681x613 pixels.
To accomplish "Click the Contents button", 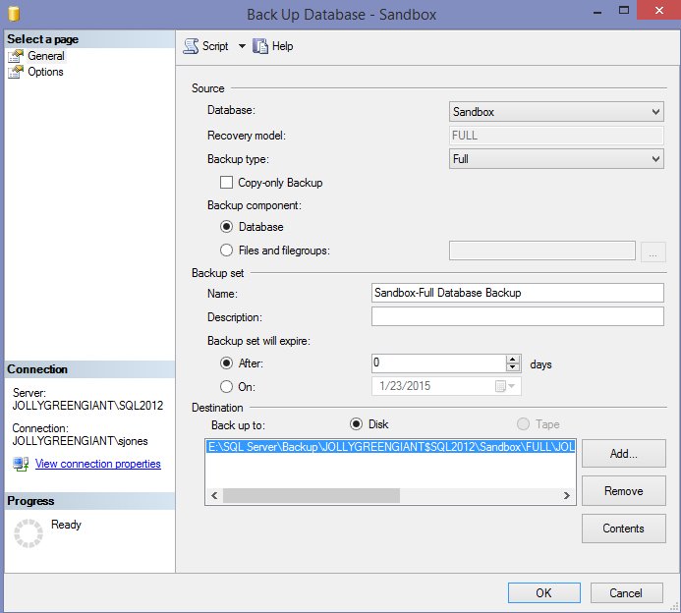I will tap(623, 529).
